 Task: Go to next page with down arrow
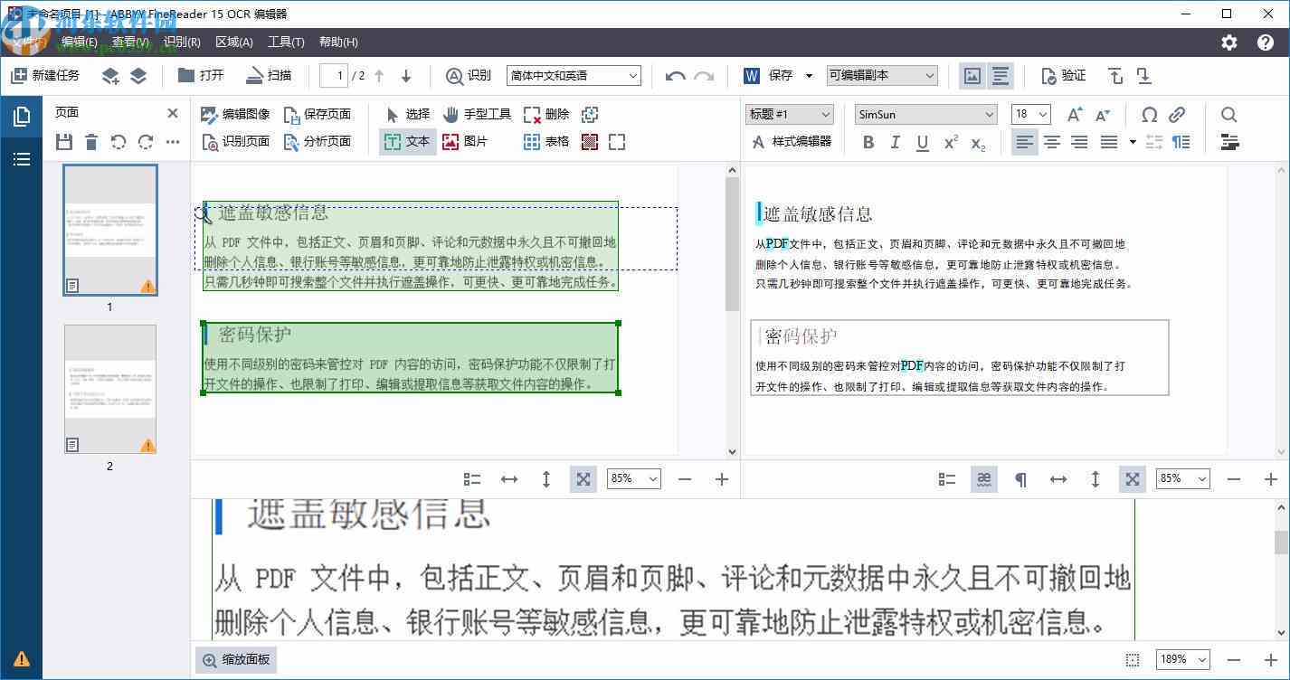406,76
